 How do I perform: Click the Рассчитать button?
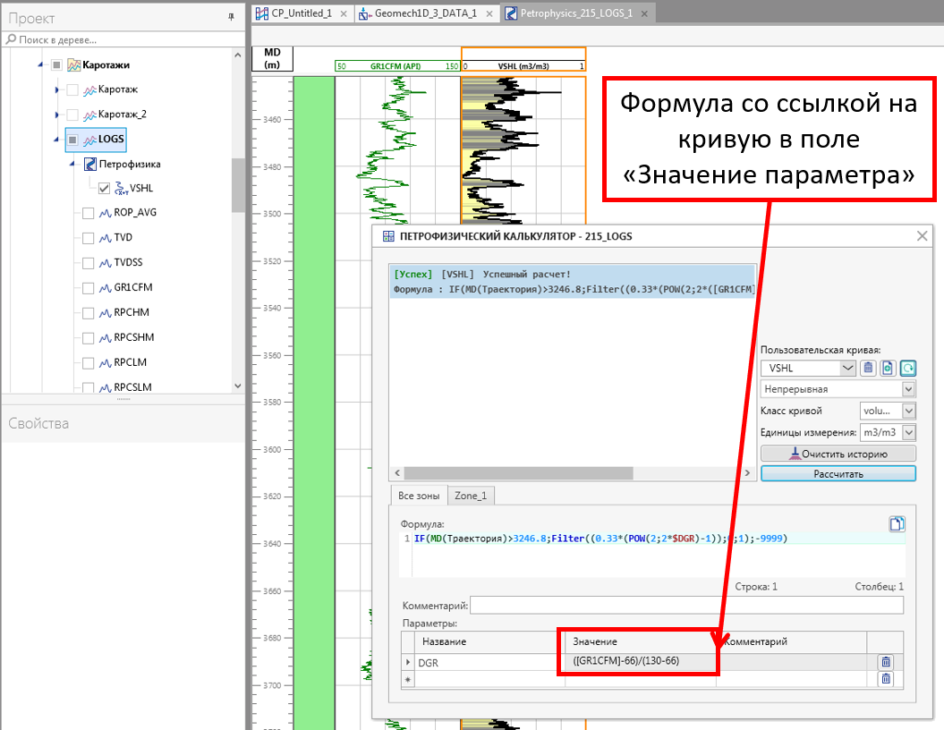tap(838, 473)
